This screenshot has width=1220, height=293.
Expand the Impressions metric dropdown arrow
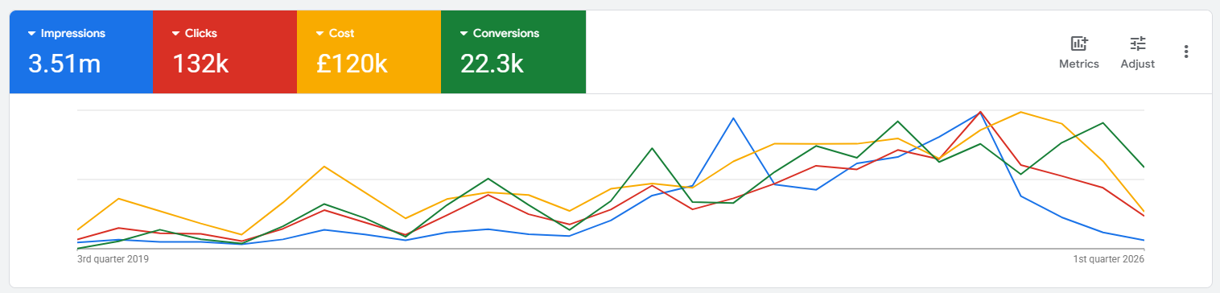tap(32, 34)
